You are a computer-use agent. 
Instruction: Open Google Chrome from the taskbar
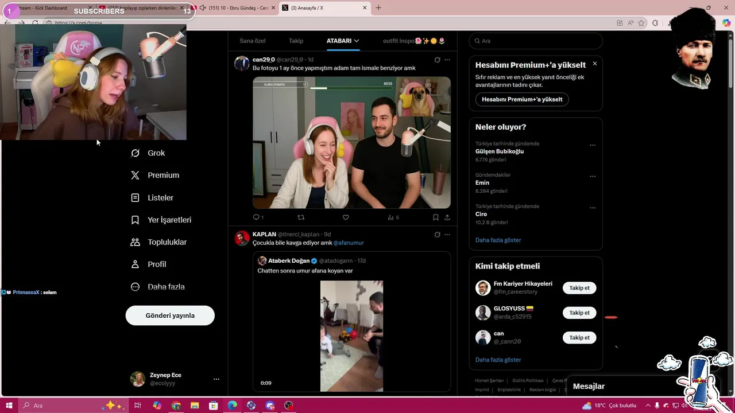pos(176,406)
